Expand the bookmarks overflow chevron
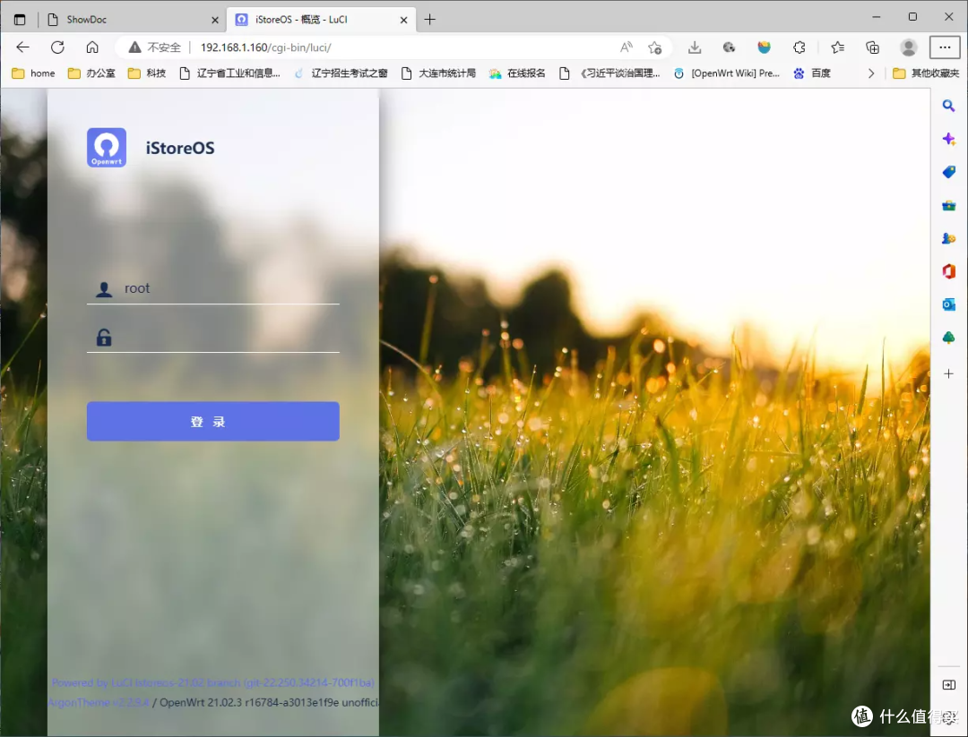Viewport: 968px width, 737px height. click(x=871, y=73)
